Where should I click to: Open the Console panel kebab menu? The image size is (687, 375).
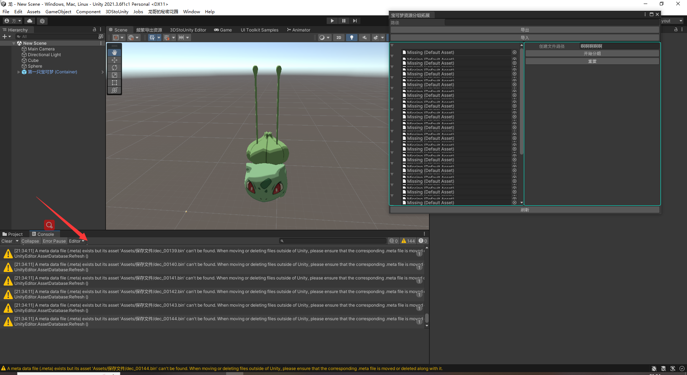click(424, 234)
